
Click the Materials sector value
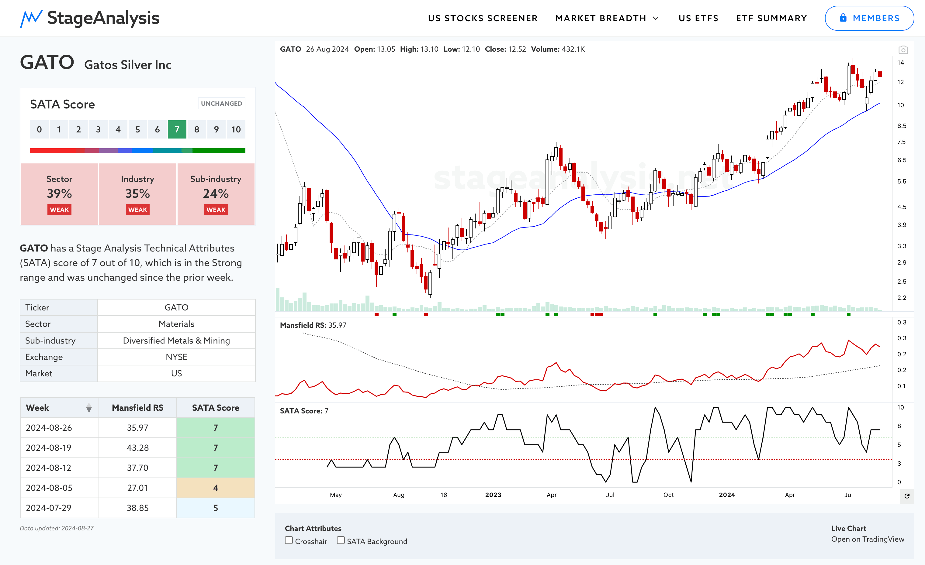(x=176, y=324)
